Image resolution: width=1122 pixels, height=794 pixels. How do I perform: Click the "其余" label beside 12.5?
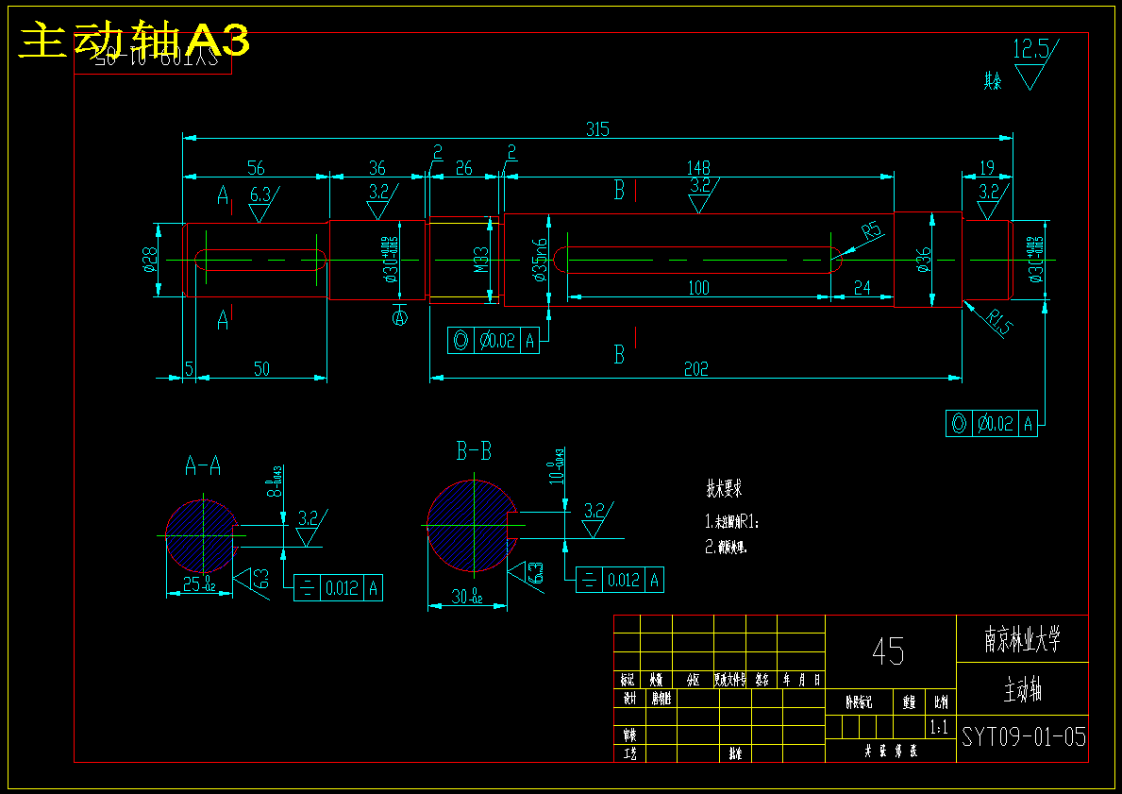pos(993,81)
